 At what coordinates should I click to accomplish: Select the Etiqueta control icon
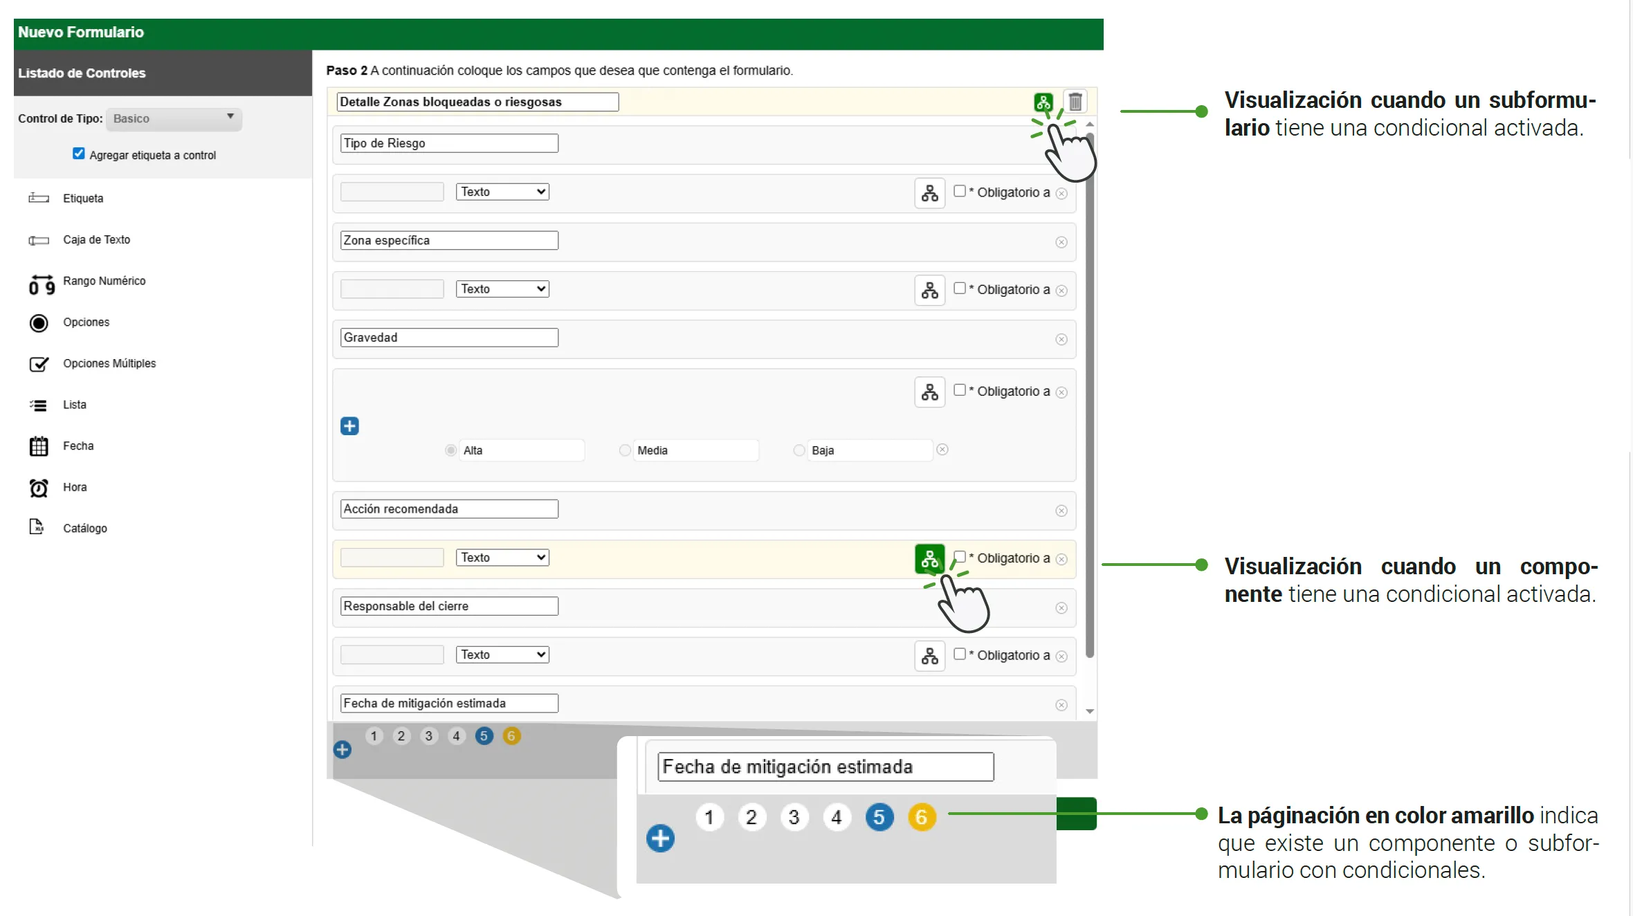coord(39,199)
